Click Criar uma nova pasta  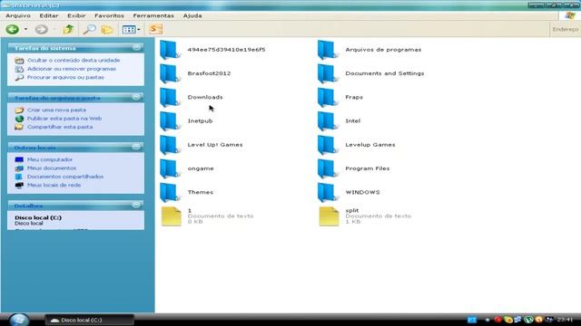(x=56, y=110)
